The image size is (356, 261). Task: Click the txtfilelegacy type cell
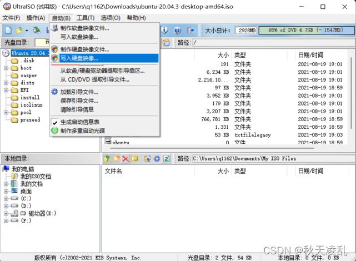pos(253,135)
